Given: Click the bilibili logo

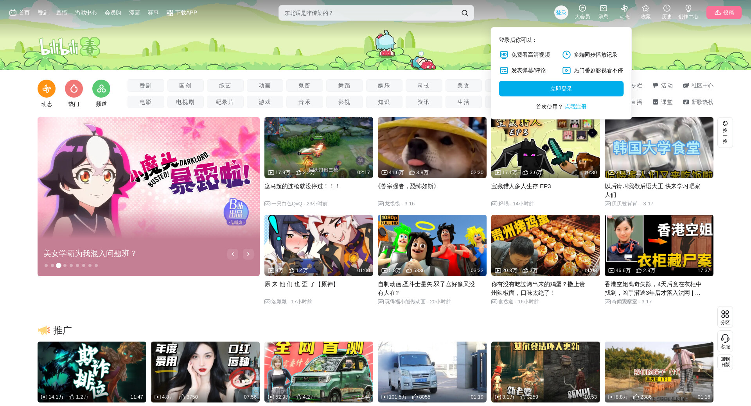Looking at the screenshot, I should tap(69, 47).
